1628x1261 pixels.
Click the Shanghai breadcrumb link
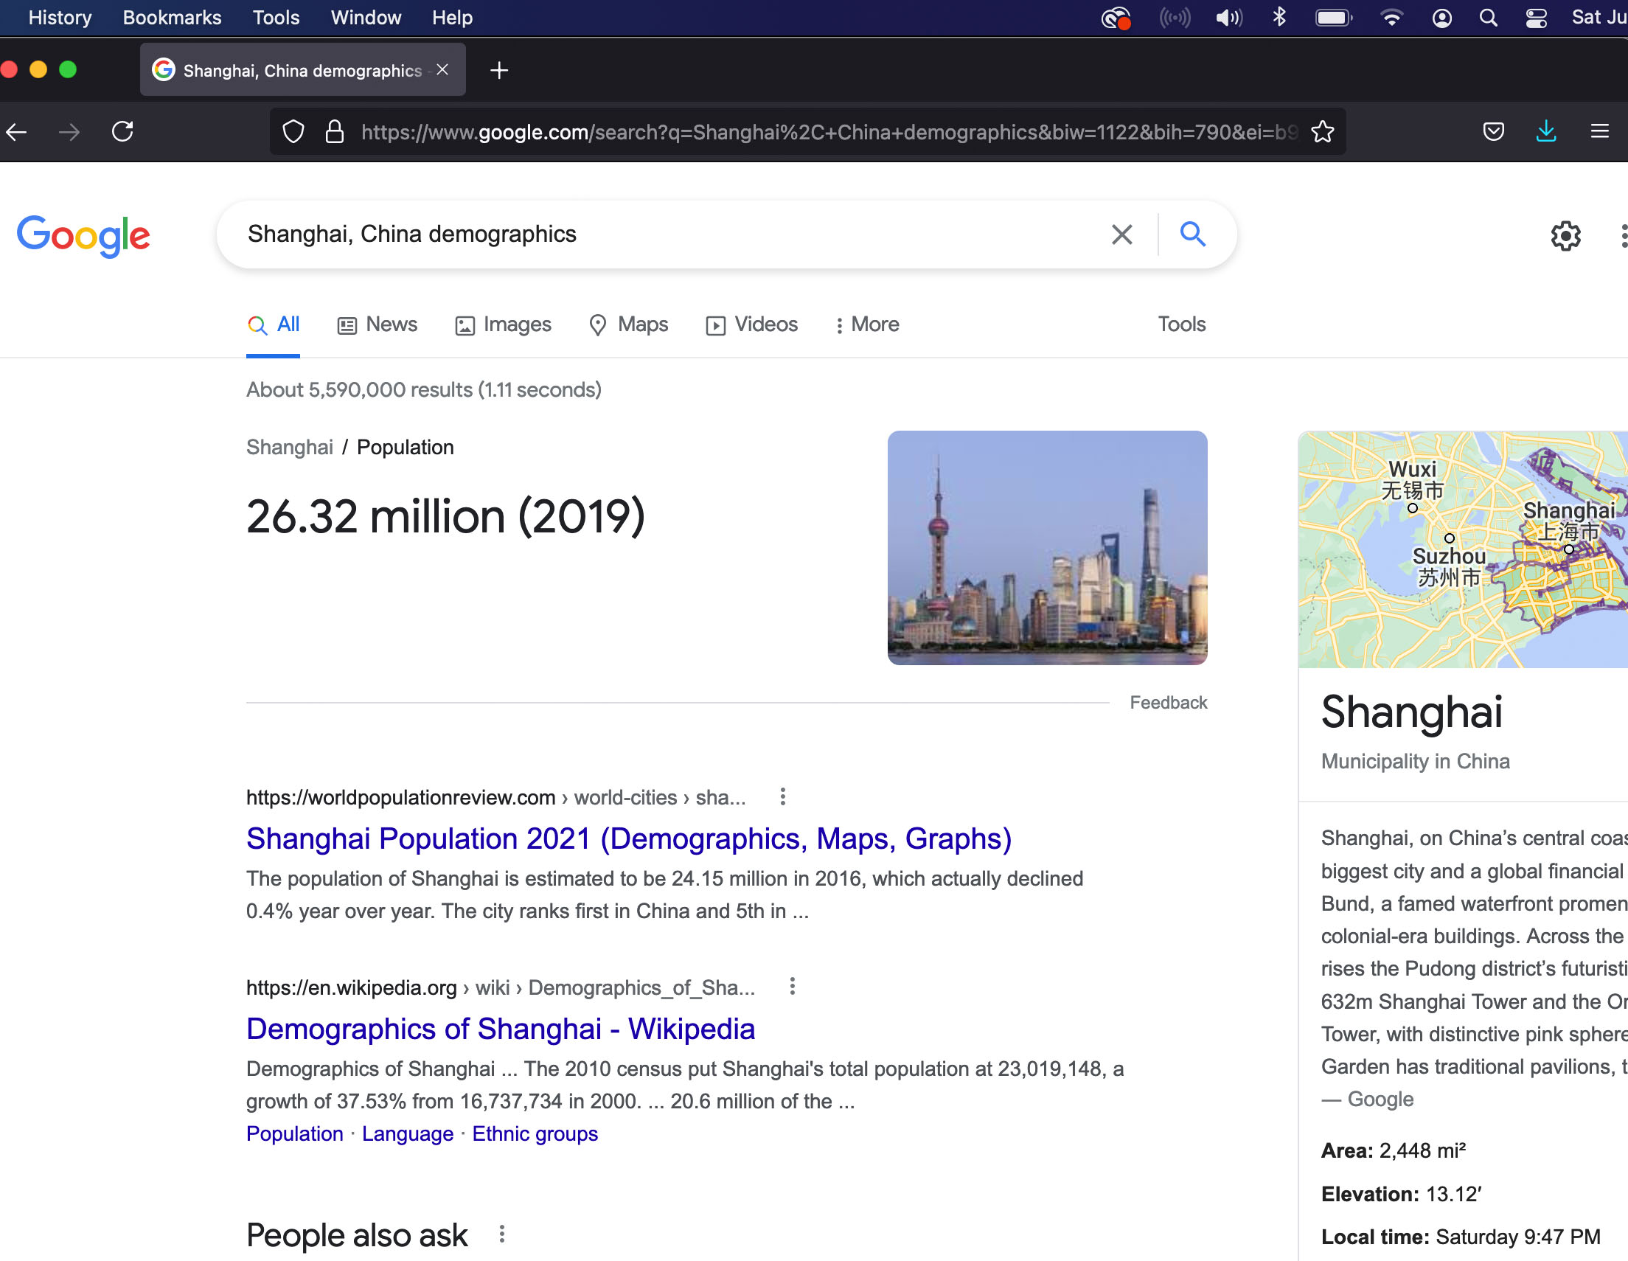(x=290, y=447)
